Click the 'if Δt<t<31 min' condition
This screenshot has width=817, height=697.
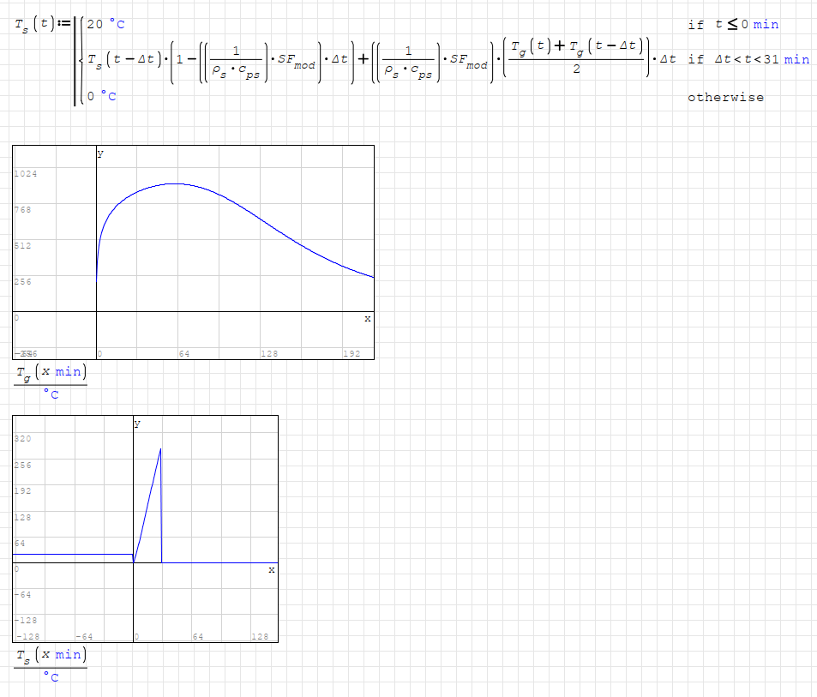click(748, 59)
